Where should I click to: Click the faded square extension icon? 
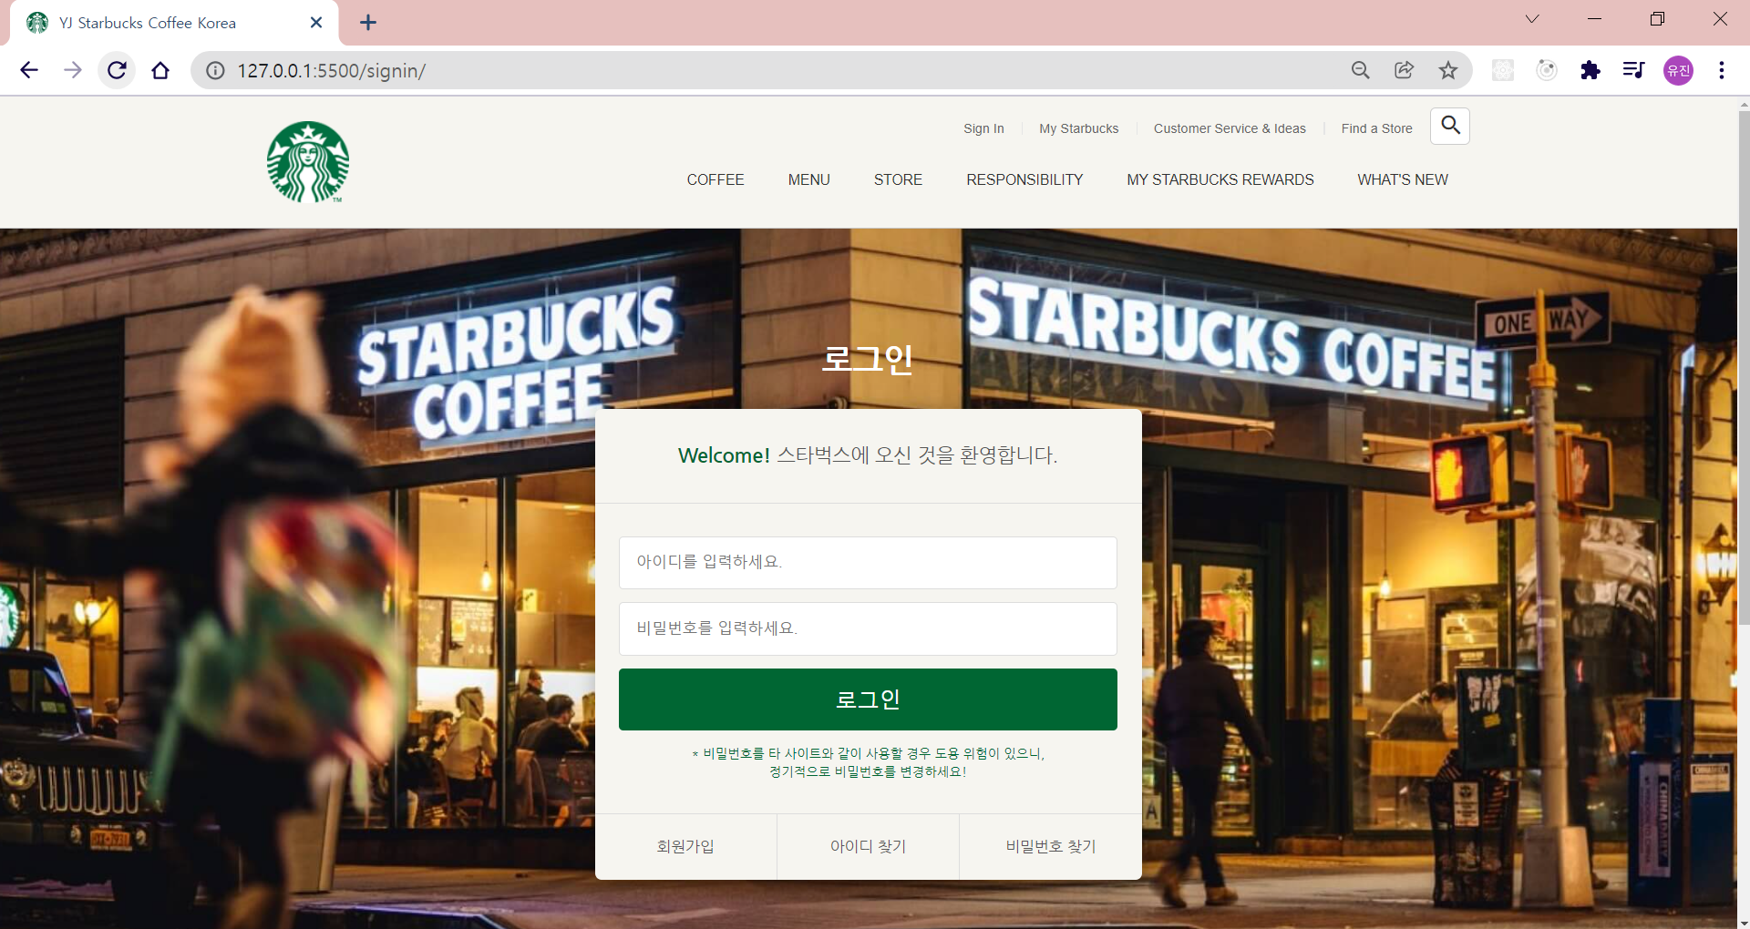tap(1503, 70)
